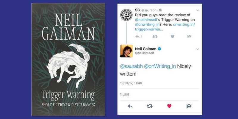View SG's circular profile avatar
The height and width of the screenshot is (119, 238).
126,15
